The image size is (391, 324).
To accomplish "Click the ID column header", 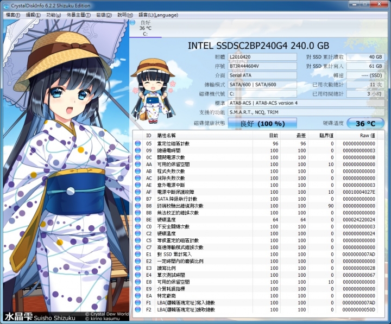I will point(149,135).
